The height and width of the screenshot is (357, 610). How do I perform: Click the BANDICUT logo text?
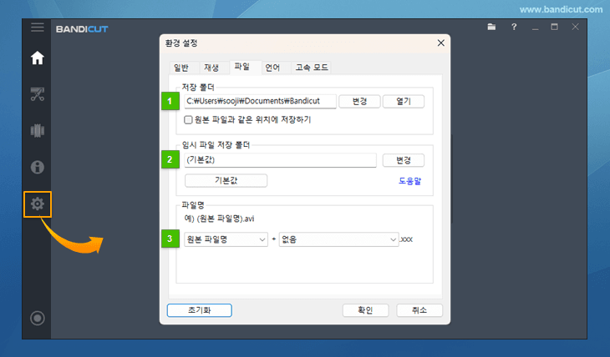coord(82,29)
